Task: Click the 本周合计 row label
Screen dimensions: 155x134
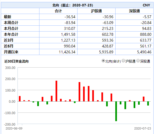Action: [x=11, y=23]
